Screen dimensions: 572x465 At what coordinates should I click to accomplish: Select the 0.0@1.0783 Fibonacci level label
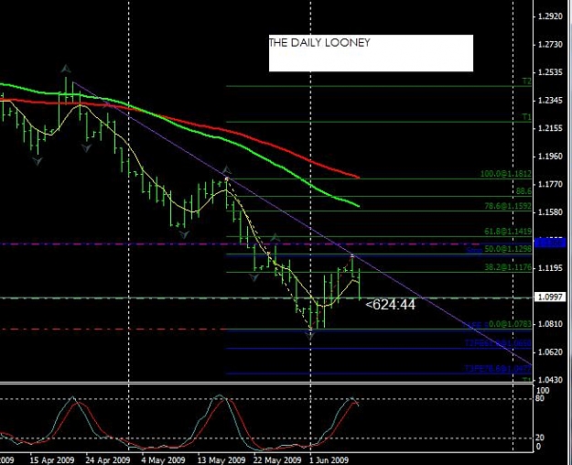[x=510, y=324]
